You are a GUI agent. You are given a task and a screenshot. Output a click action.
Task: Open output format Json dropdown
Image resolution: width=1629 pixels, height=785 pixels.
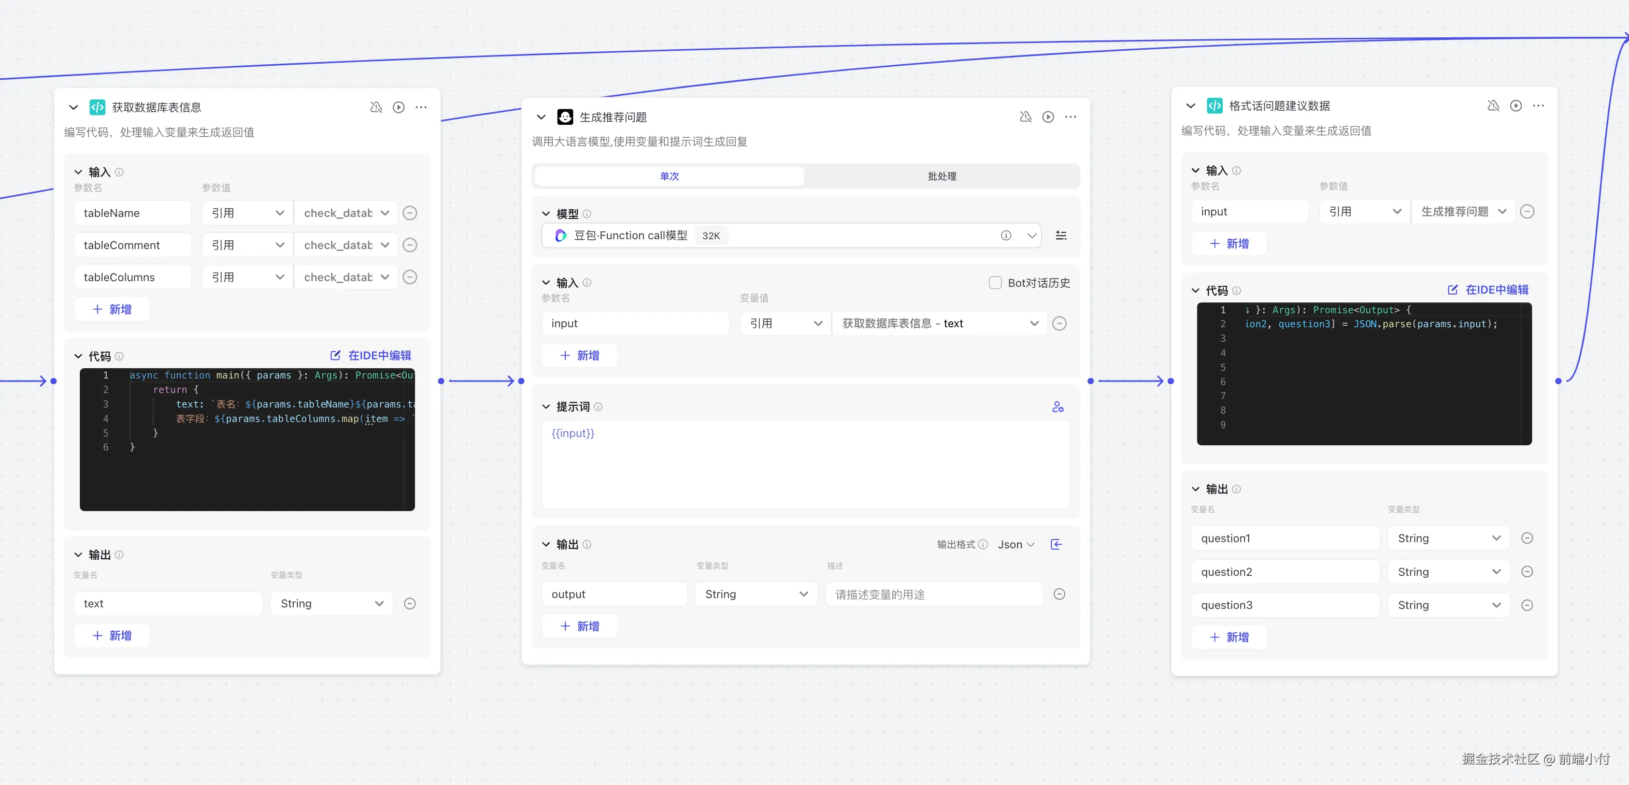tap(1016, 544)
